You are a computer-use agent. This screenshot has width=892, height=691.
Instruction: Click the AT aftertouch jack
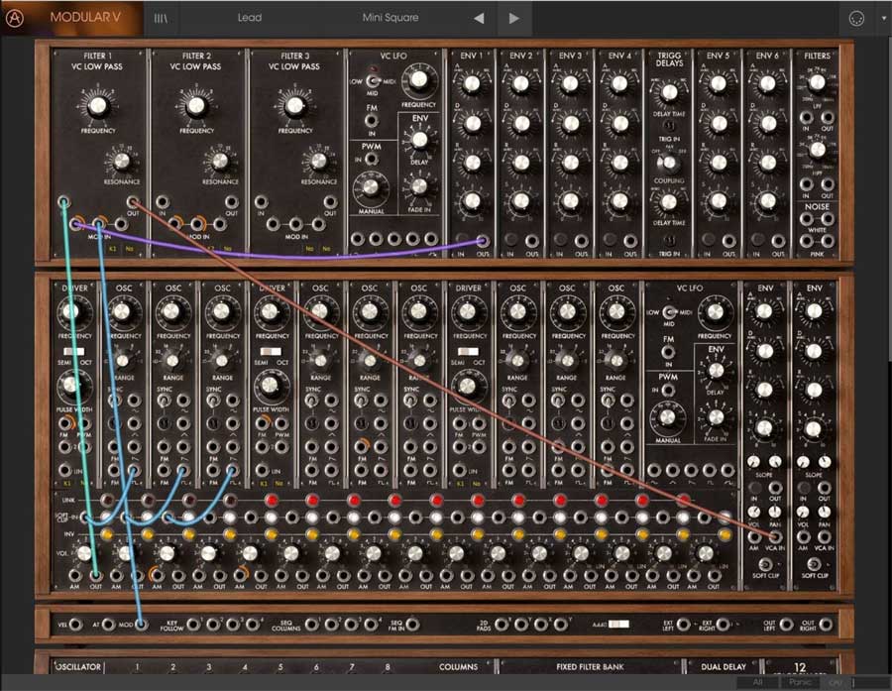point(108,625)
